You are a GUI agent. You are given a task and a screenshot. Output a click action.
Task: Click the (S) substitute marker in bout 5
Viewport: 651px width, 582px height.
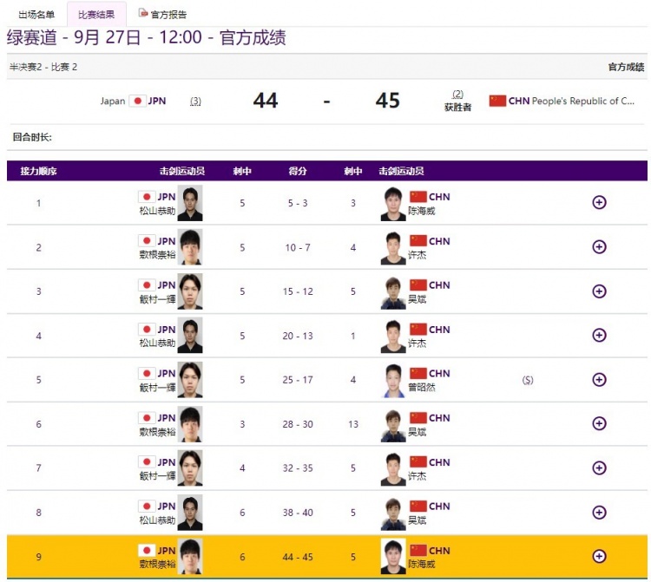[528, 380]
